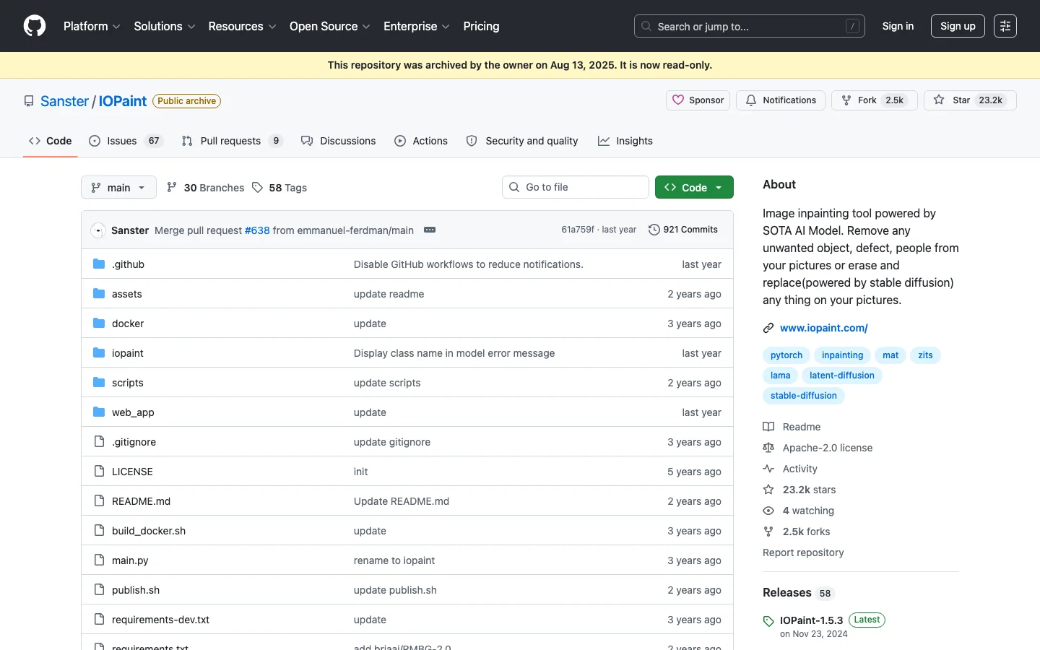Screen dimensions: 1040x650
Task: Visit www.iopaint.com website link
Action: tap(824, 328)
